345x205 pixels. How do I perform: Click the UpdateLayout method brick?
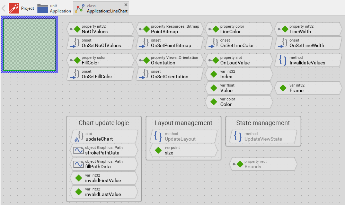[x=184, y=136]
